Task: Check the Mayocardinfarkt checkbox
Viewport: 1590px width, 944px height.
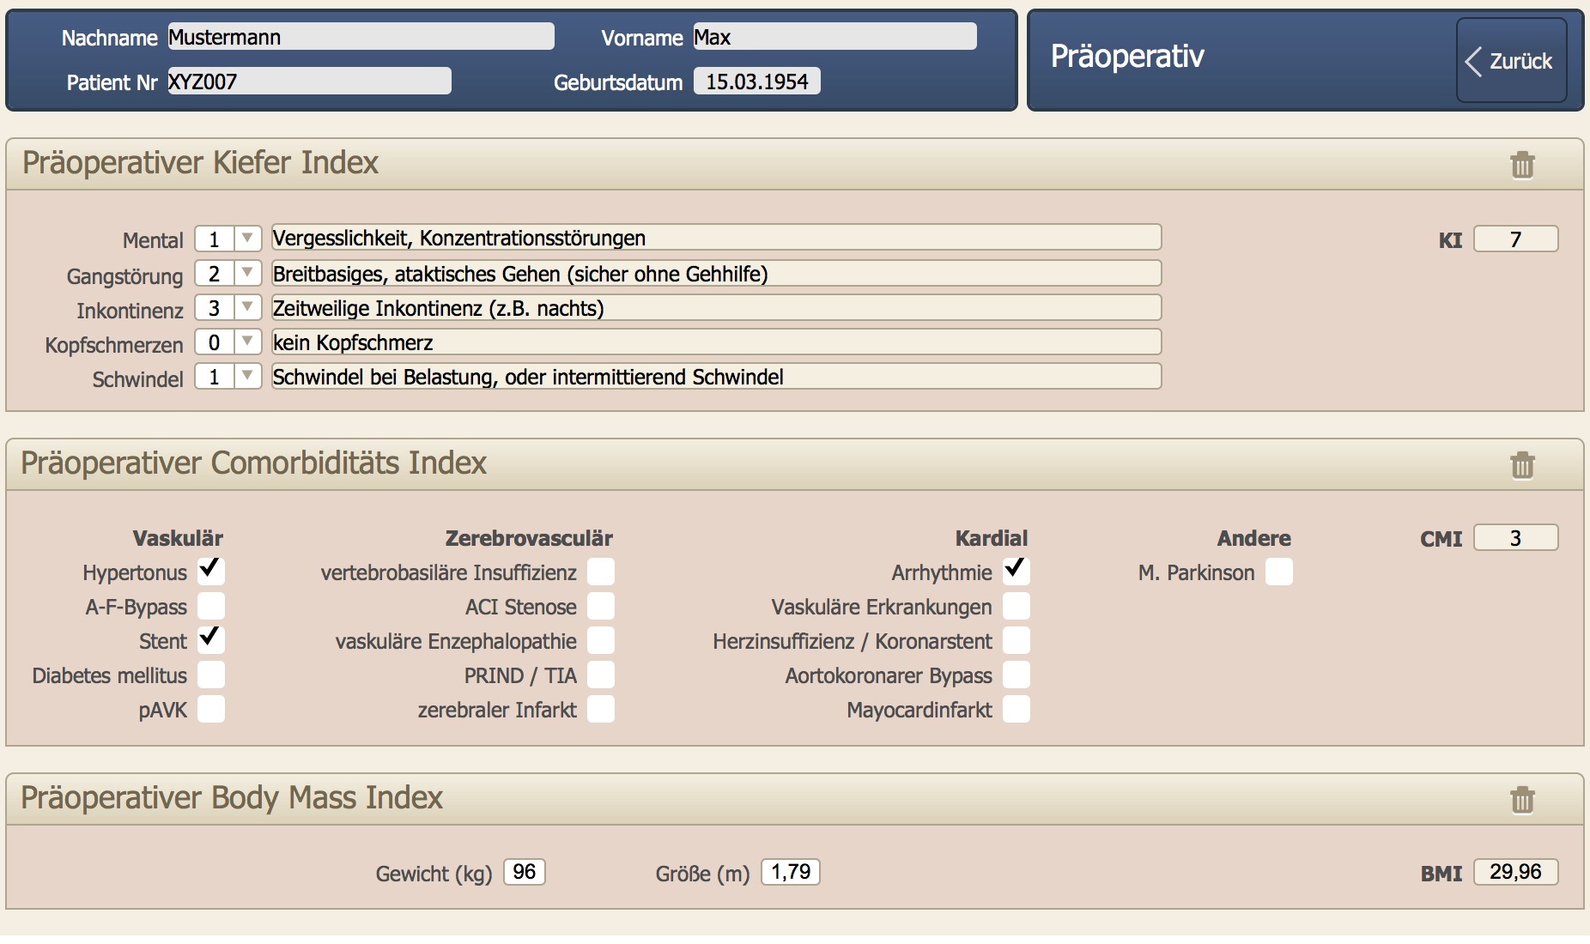Action: point(1017,709)
